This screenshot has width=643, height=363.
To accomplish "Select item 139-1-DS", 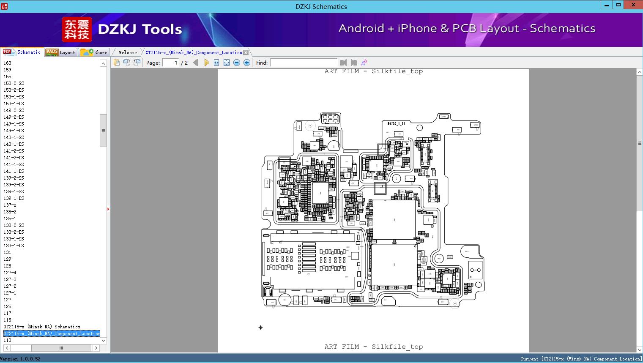I will 14,198.
